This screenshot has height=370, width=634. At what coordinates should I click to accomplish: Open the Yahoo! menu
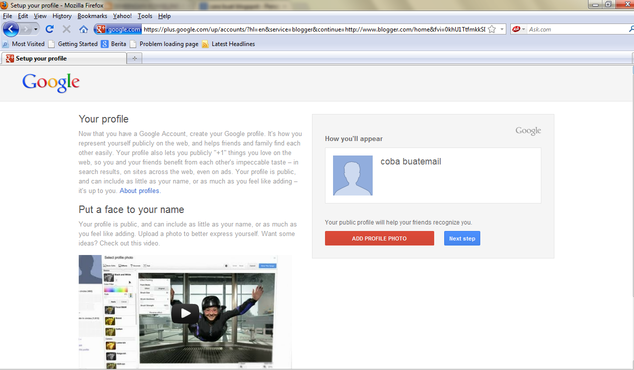point(122,16)
